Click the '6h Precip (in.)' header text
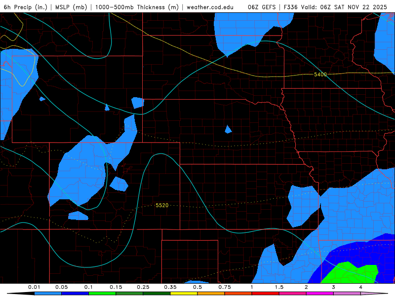 click(26, 7)
